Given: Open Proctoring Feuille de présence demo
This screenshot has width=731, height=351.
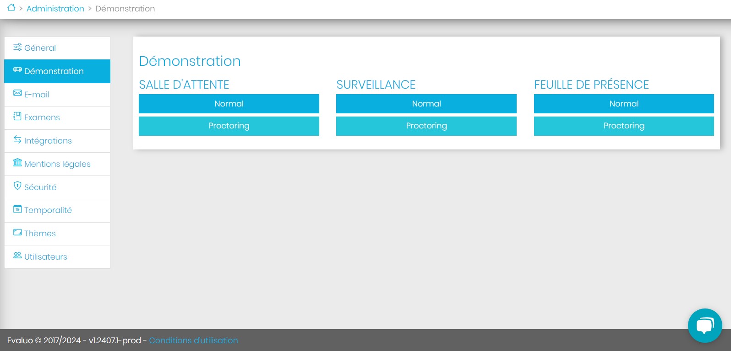Looking at the screenshot, I should click(x=623, y=126).
